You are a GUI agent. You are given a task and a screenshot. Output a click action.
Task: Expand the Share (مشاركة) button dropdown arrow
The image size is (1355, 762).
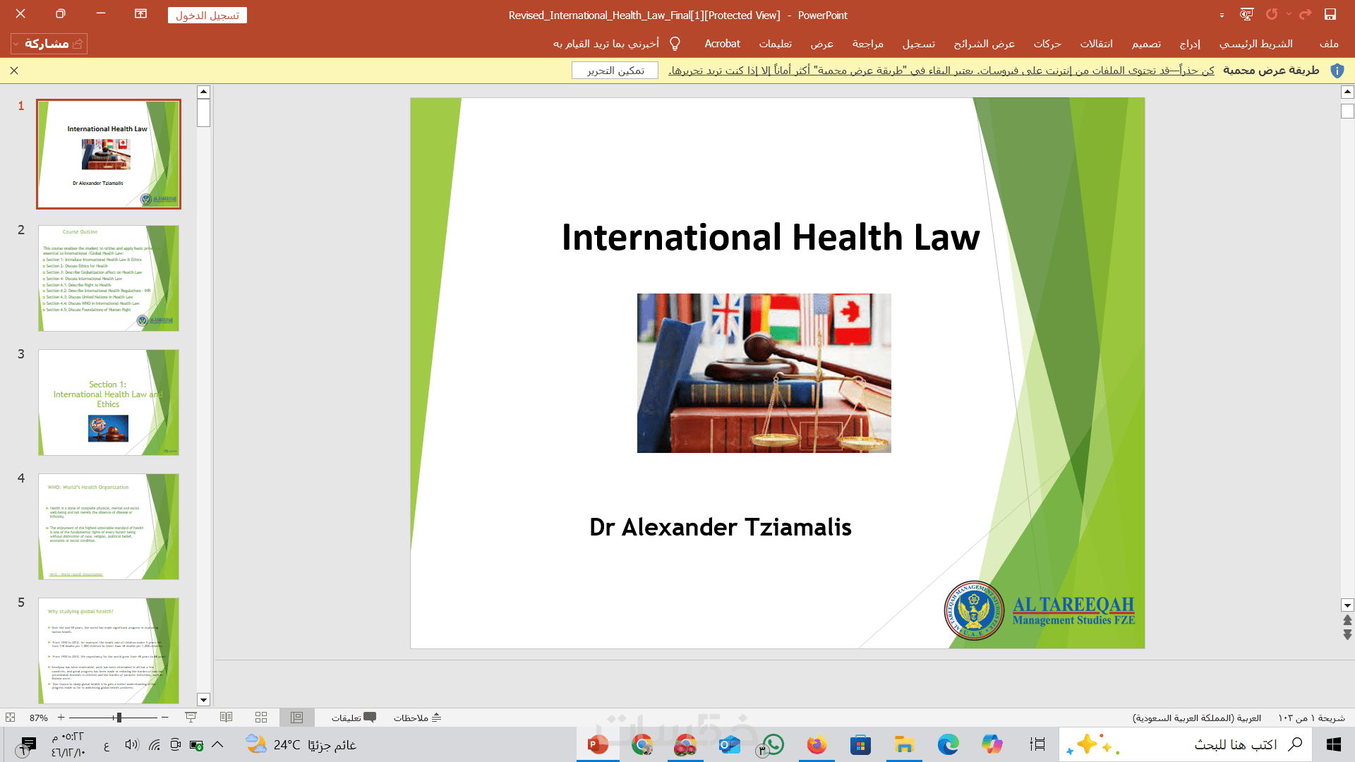[x=16, y=44]
